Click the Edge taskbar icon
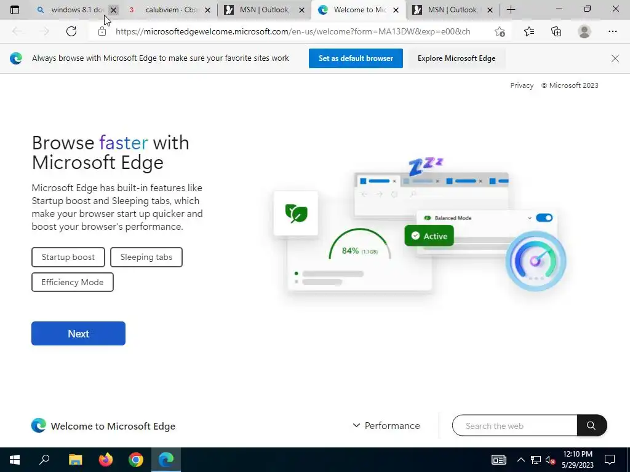The height and width of the screenshot is (472, 630). point(166,460)
